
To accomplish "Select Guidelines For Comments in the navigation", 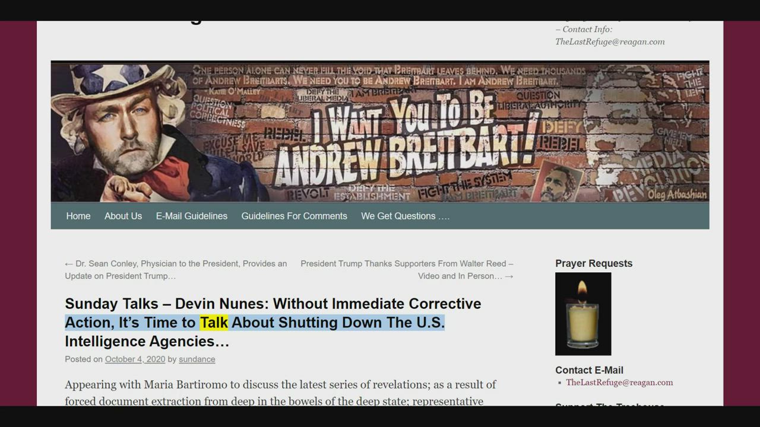I will click(x=294, y=216).
